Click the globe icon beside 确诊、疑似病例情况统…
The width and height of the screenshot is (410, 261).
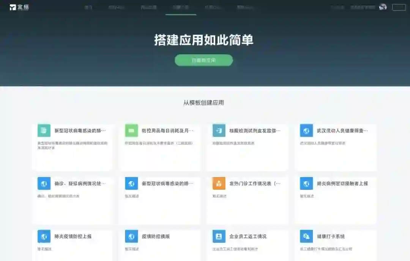44,183
